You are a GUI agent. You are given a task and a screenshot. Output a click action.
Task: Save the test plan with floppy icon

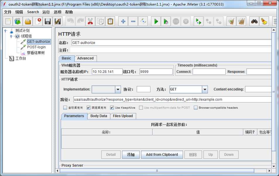(x=48, y=21)
